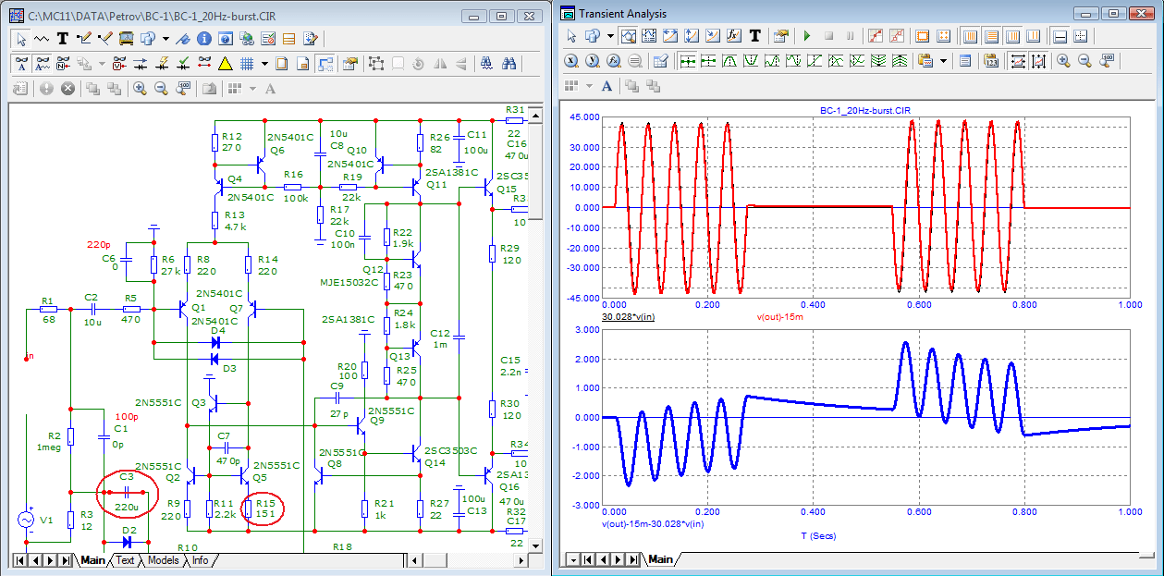Image resolution: width=1164 pixels, height=576 pixels.
Task: Select the Cursor mode icon in Transient Analysis
Action: point(649,36)
